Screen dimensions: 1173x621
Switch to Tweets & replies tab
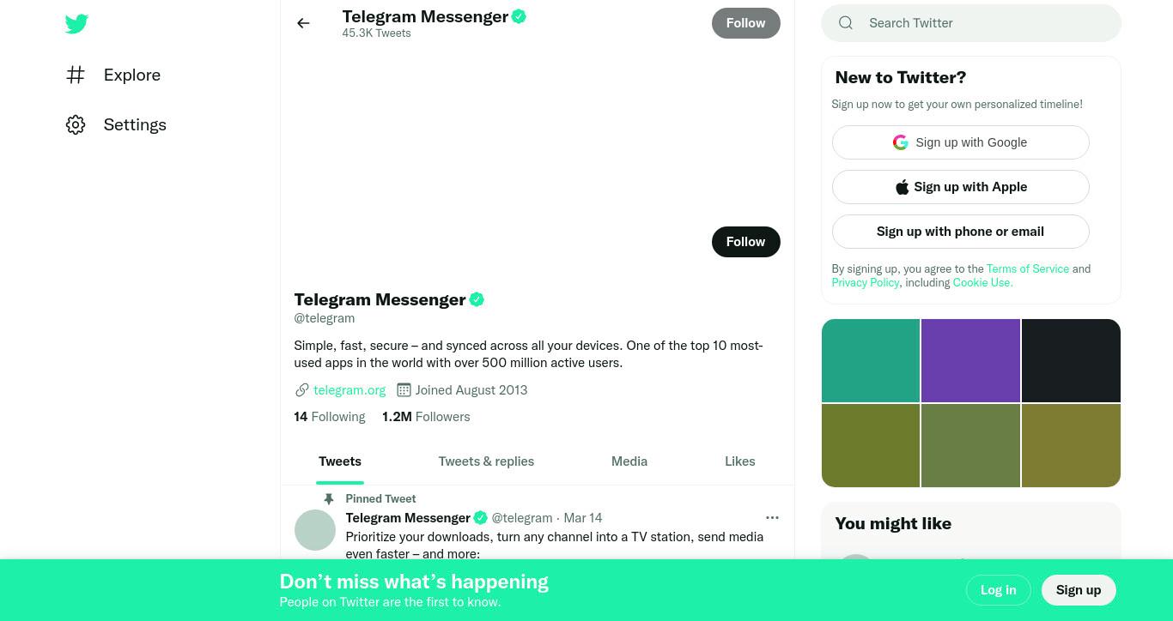486,461
